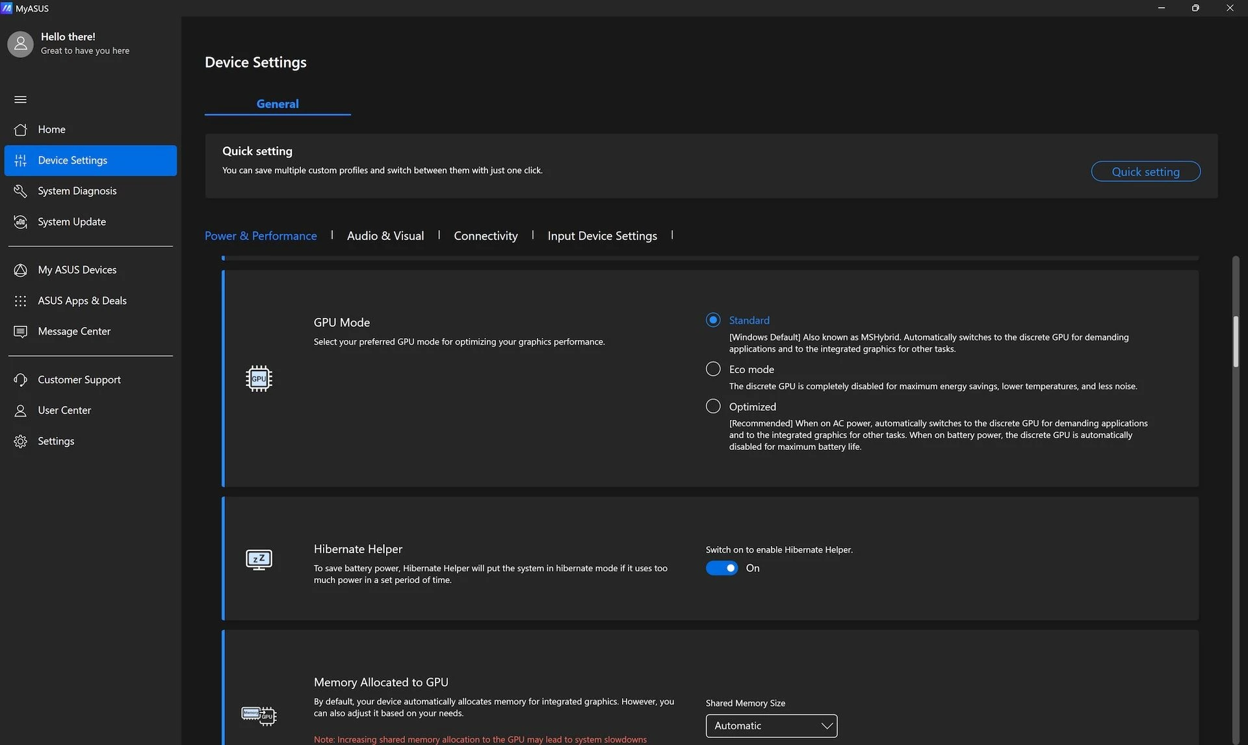
Task: Click the 'Eco mode' option label
Action: pyautogui.click(x=751, y=369)
